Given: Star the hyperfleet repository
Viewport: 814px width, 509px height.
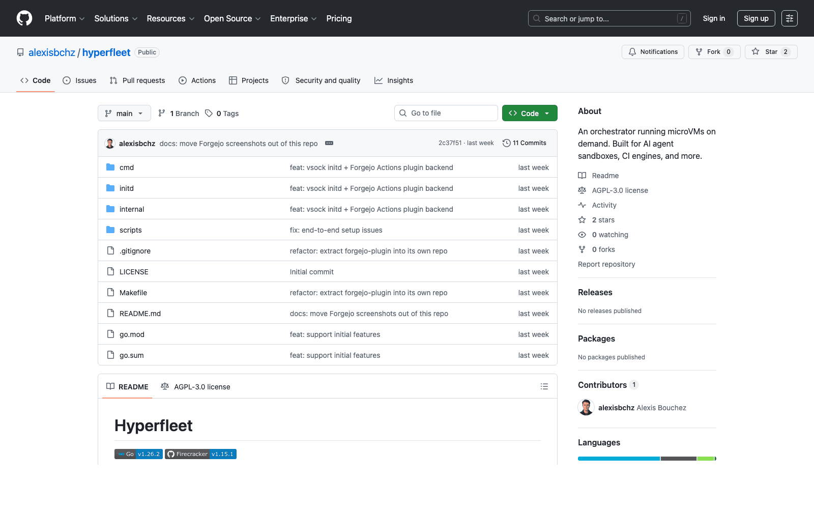Looking at the screenshot, I should click(x=771, y=52).
